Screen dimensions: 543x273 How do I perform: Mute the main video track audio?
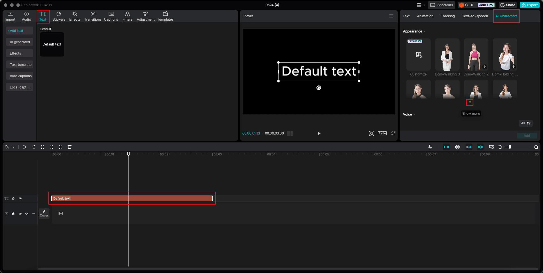click(x=27, y=214)
